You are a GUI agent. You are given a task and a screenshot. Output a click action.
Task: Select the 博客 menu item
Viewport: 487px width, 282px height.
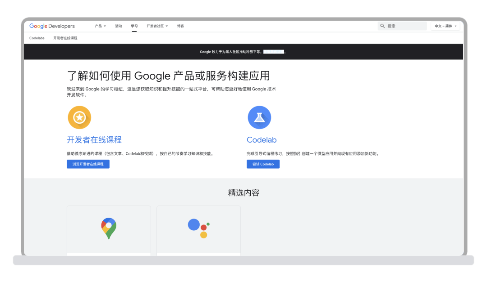(180, 26)
